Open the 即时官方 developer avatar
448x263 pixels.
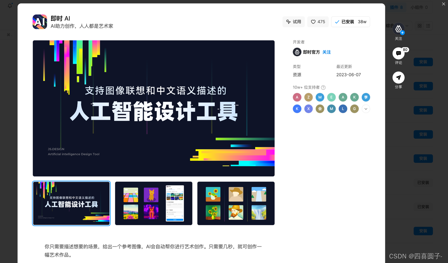[297, 52]
